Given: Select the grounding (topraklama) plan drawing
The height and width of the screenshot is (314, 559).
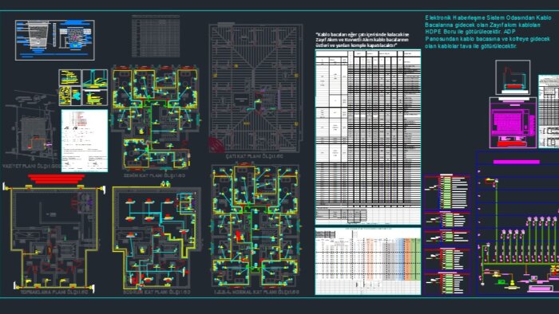Looking at the screenshot, I should [54, 237].
